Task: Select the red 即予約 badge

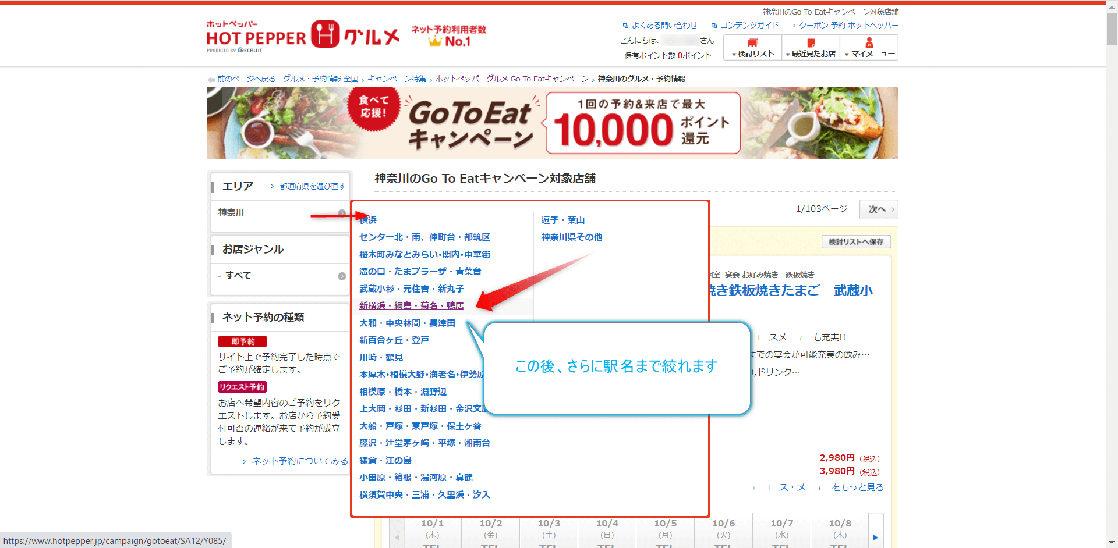Action: coord(242,341)
